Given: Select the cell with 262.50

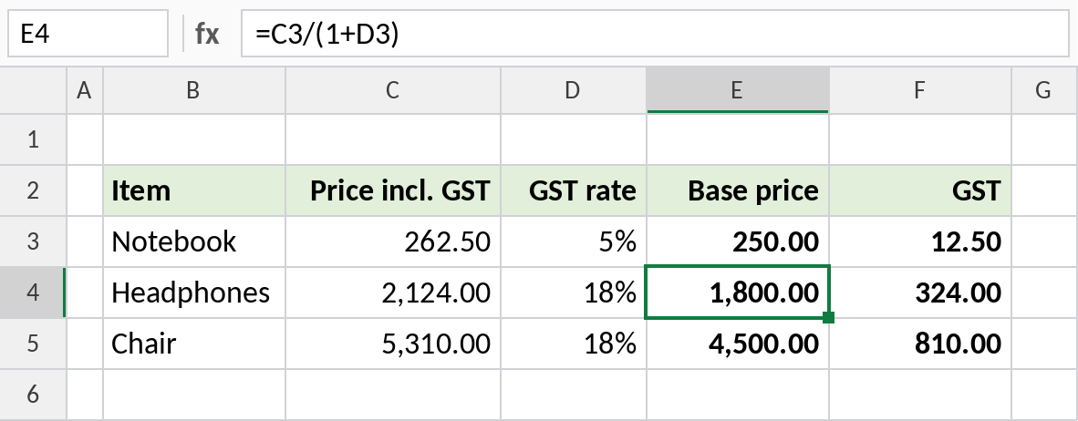Looking at the screenshot, I should [x=392, y=241].
